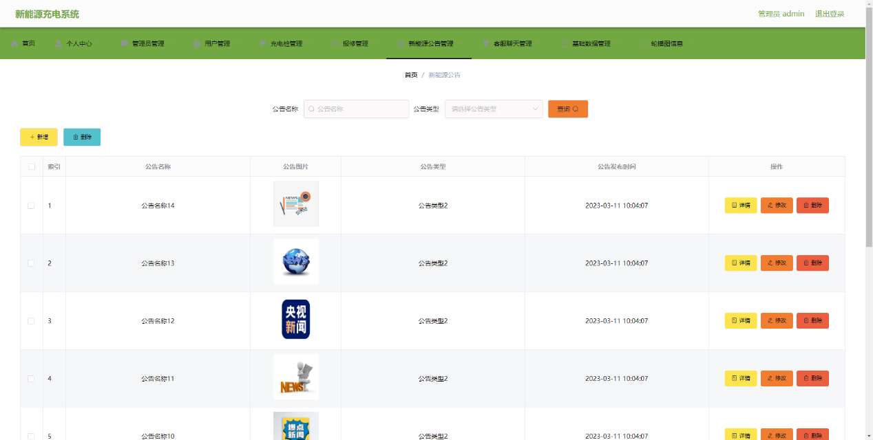Click the 公告发布时间 column header
This screenshot has height=440, width=873.
(617, 166)
